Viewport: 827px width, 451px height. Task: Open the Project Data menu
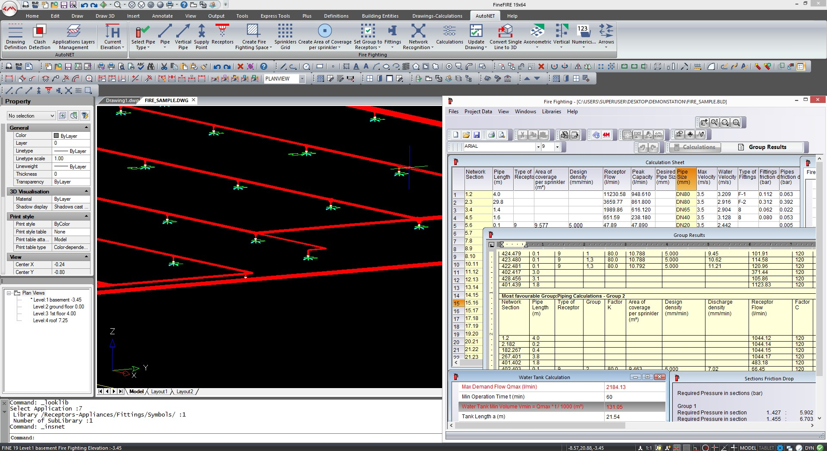point(477,112)
